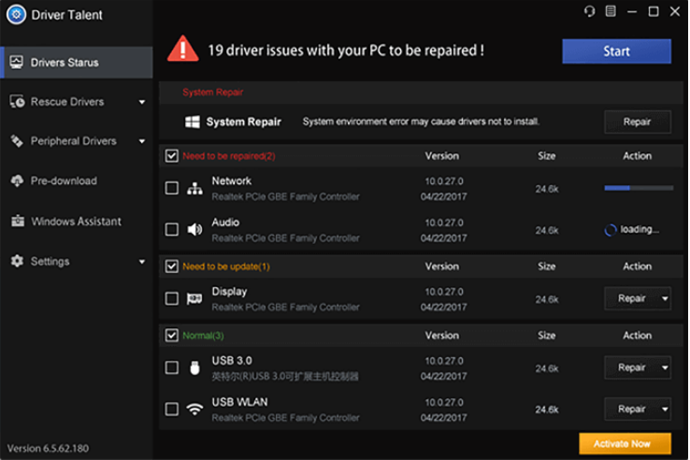Click the Windows logo for System Repair
Image resolution: width=690 pixels, height=460 pixels.
193,122
